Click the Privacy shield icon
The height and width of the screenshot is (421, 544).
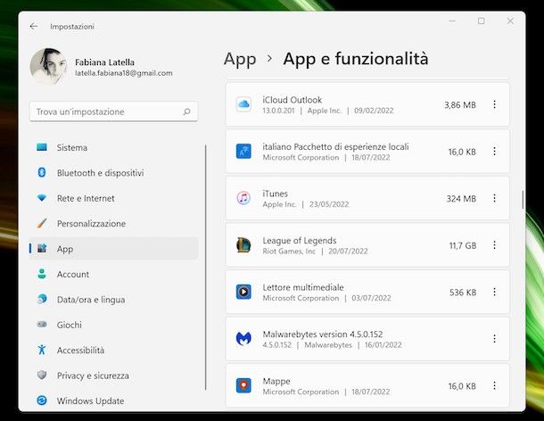pyautogui.click(x=42, y=375)
